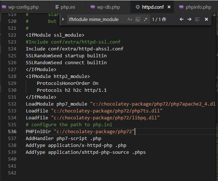This screenshot has height=181, width=218.
Task: Click line number 540
Action: [x=12, y=159]
